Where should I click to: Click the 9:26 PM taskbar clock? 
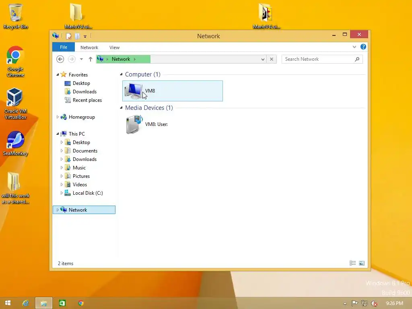(x=394, y=303)
